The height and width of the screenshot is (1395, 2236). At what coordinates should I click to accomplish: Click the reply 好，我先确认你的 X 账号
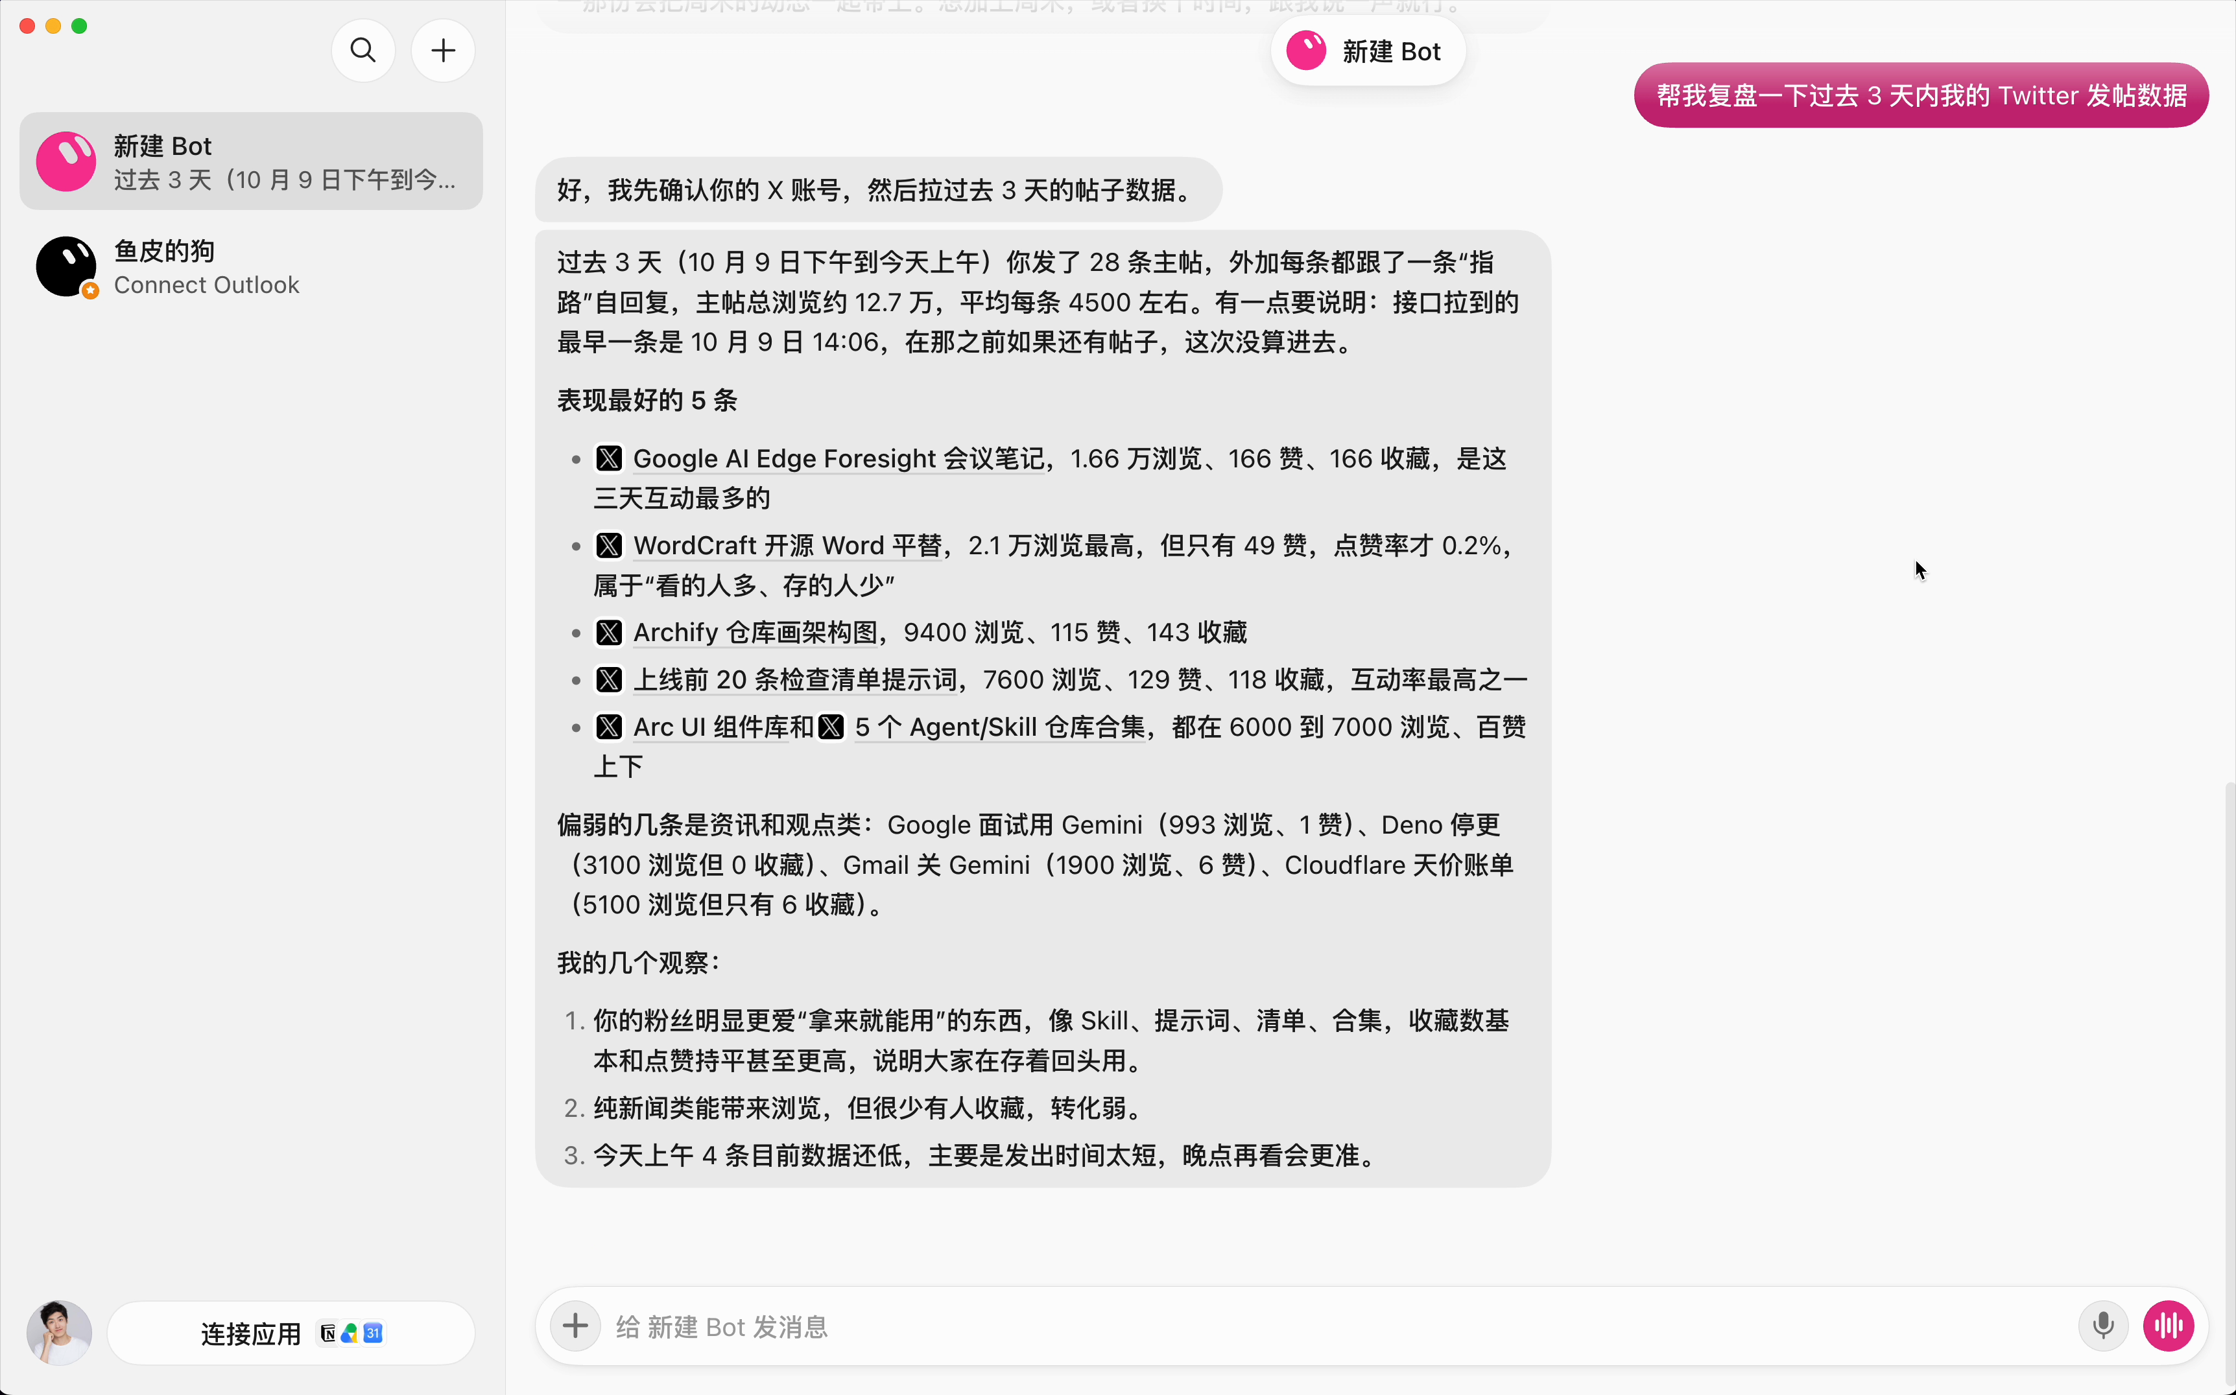(x=879, y=190)
